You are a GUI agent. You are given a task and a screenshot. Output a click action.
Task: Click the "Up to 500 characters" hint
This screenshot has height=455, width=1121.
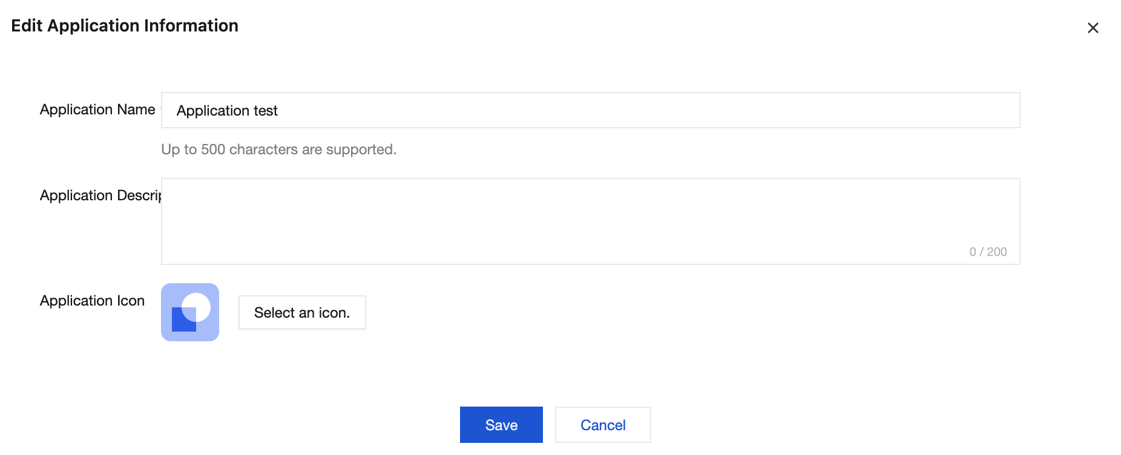pos(278,149)
